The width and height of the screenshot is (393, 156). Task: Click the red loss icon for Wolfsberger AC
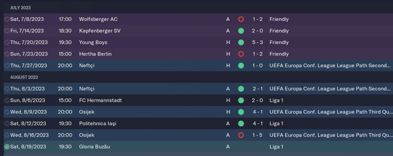pyautogui.click(x=241, y=19)
